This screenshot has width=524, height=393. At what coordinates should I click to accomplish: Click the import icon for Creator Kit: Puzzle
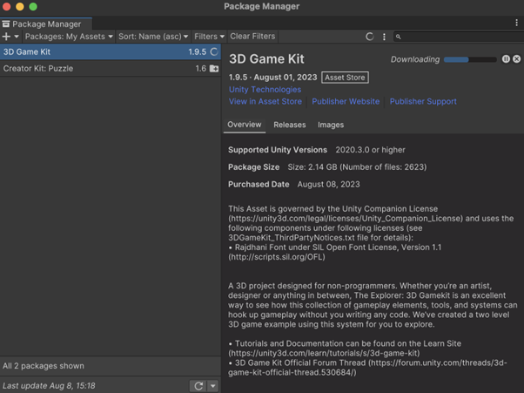pos(214,69)
